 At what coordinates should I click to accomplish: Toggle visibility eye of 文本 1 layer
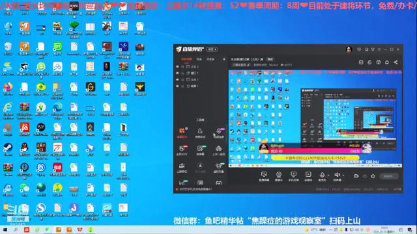pos(177,79)
